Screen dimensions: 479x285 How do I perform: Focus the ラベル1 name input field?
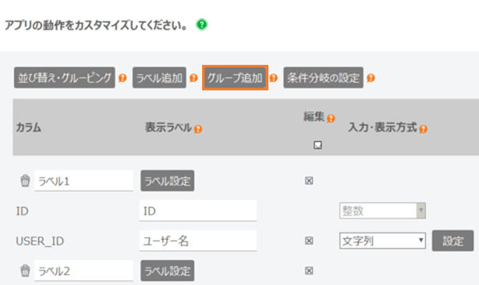click(83, 180)
